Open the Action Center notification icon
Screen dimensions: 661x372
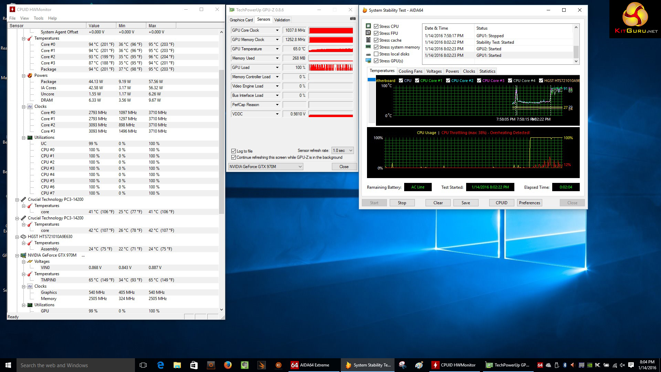pyautogui.click(x=631, y=365)
